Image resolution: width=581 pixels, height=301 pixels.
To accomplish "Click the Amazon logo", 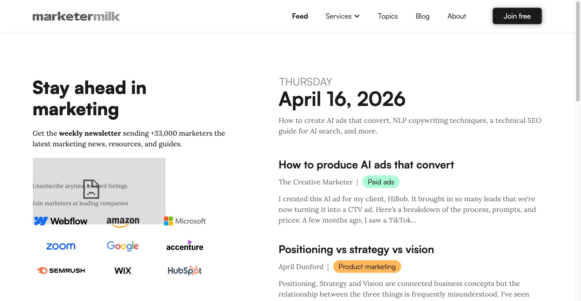I will 123,222.
